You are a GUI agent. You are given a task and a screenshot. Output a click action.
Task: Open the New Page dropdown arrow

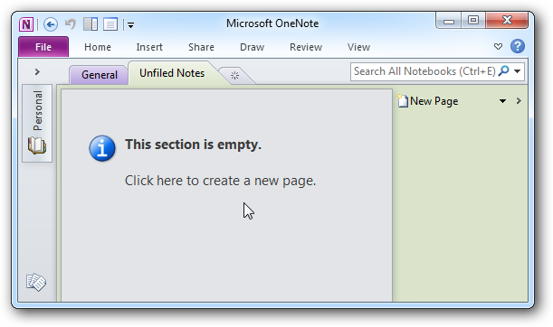[502, 101]
